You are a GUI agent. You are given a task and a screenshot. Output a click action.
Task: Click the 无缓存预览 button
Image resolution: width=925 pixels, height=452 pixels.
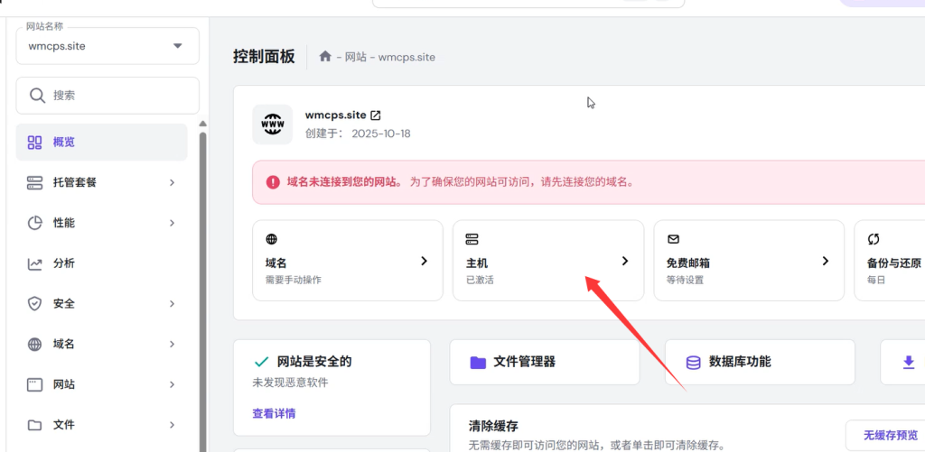click(x=889, y=436)
